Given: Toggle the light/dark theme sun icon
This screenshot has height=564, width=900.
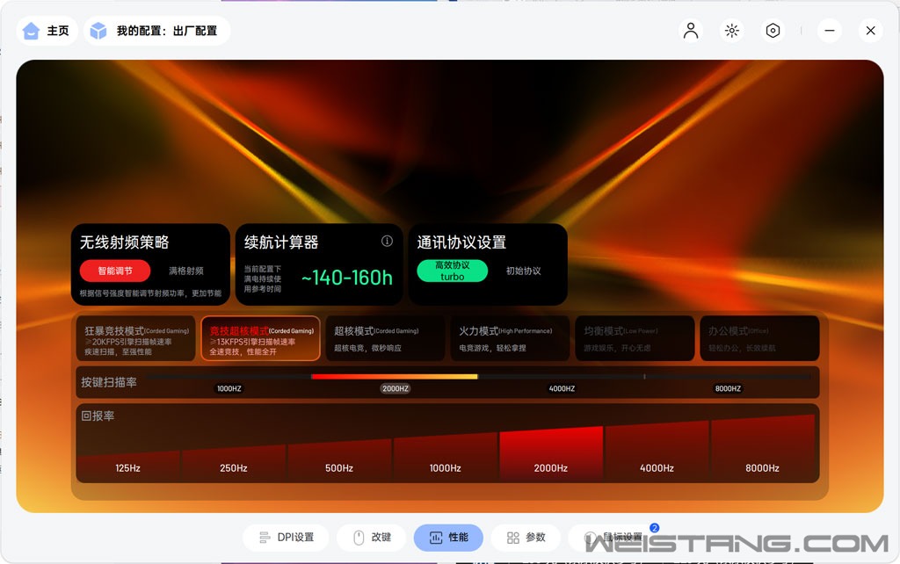Looking at the screenshot, I should (731, 31).
